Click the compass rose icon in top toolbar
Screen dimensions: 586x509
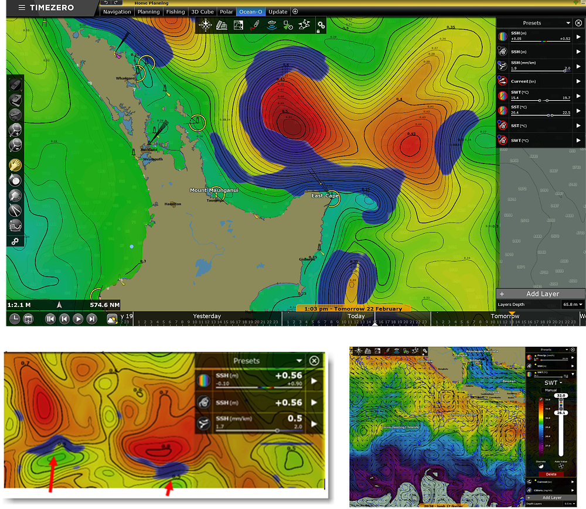[206, 25]
